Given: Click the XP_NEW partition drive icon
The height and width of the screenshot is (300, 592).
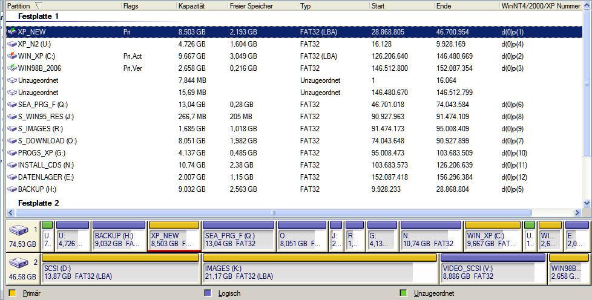Looking at the screenshot, I should [12, 31].
